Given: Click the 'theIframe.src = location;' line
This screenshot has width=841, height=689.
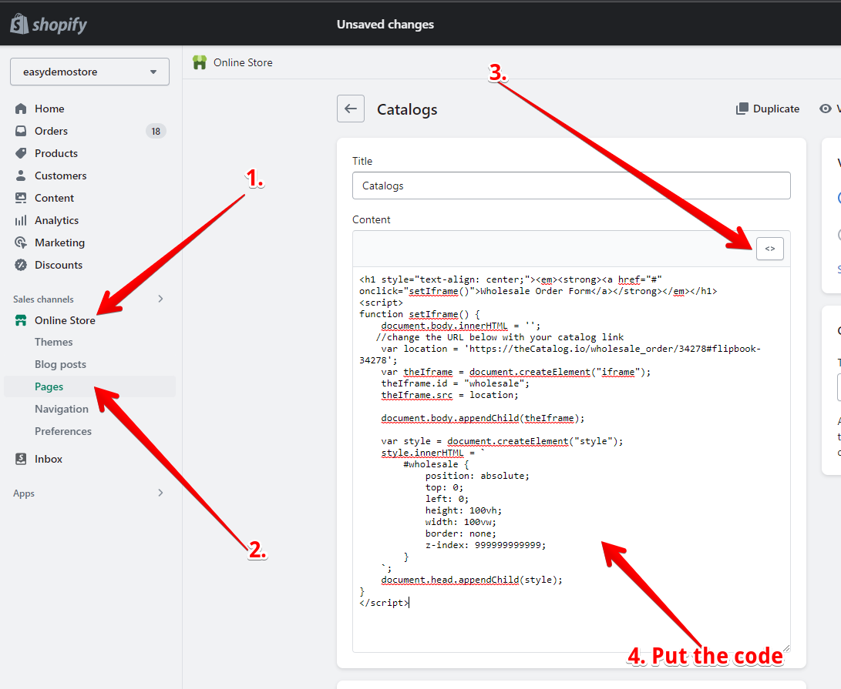Looking at the screenshot, I should click(x=450, y=395).
